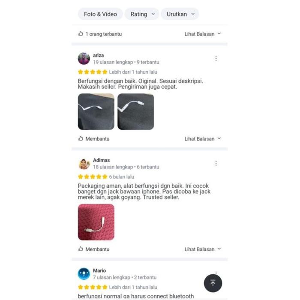Image resolution: width=300 pixels, height=300 pixels.
Task: Click thumbs-up icon under ariza's review
Action: click(81, 138)
